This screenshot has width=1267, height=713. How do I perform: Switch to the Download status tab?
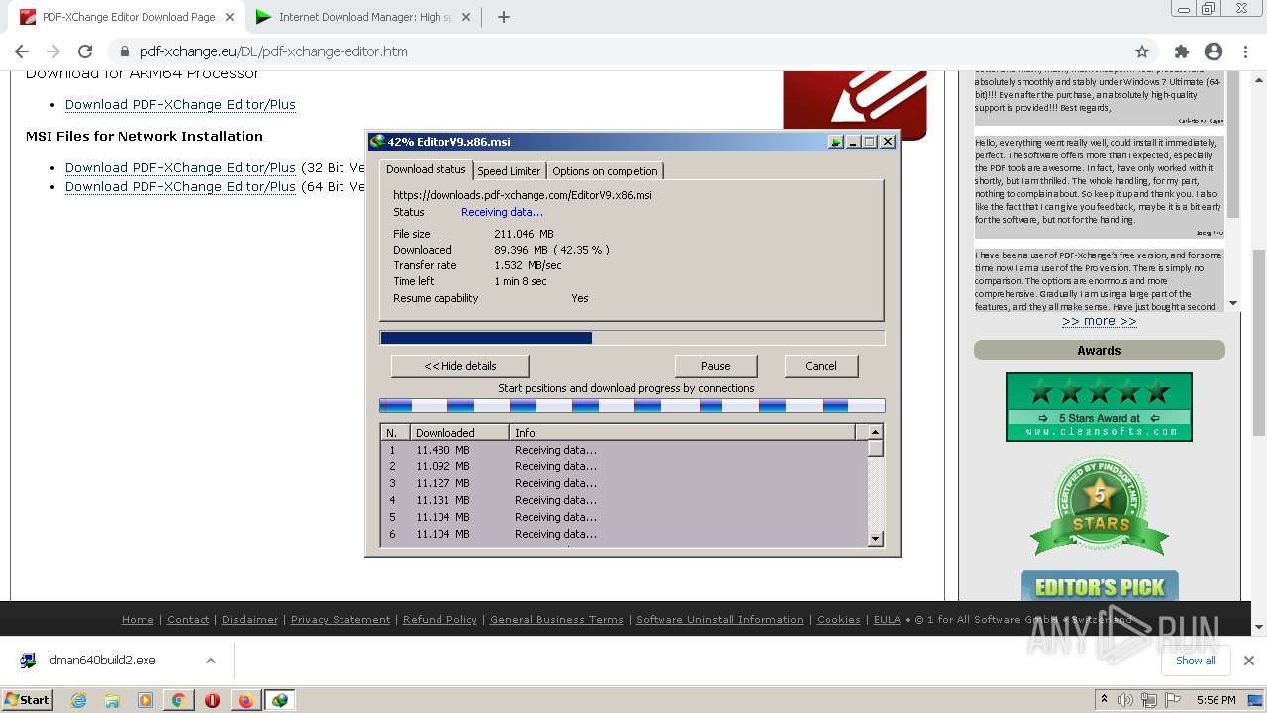(426, 169)
